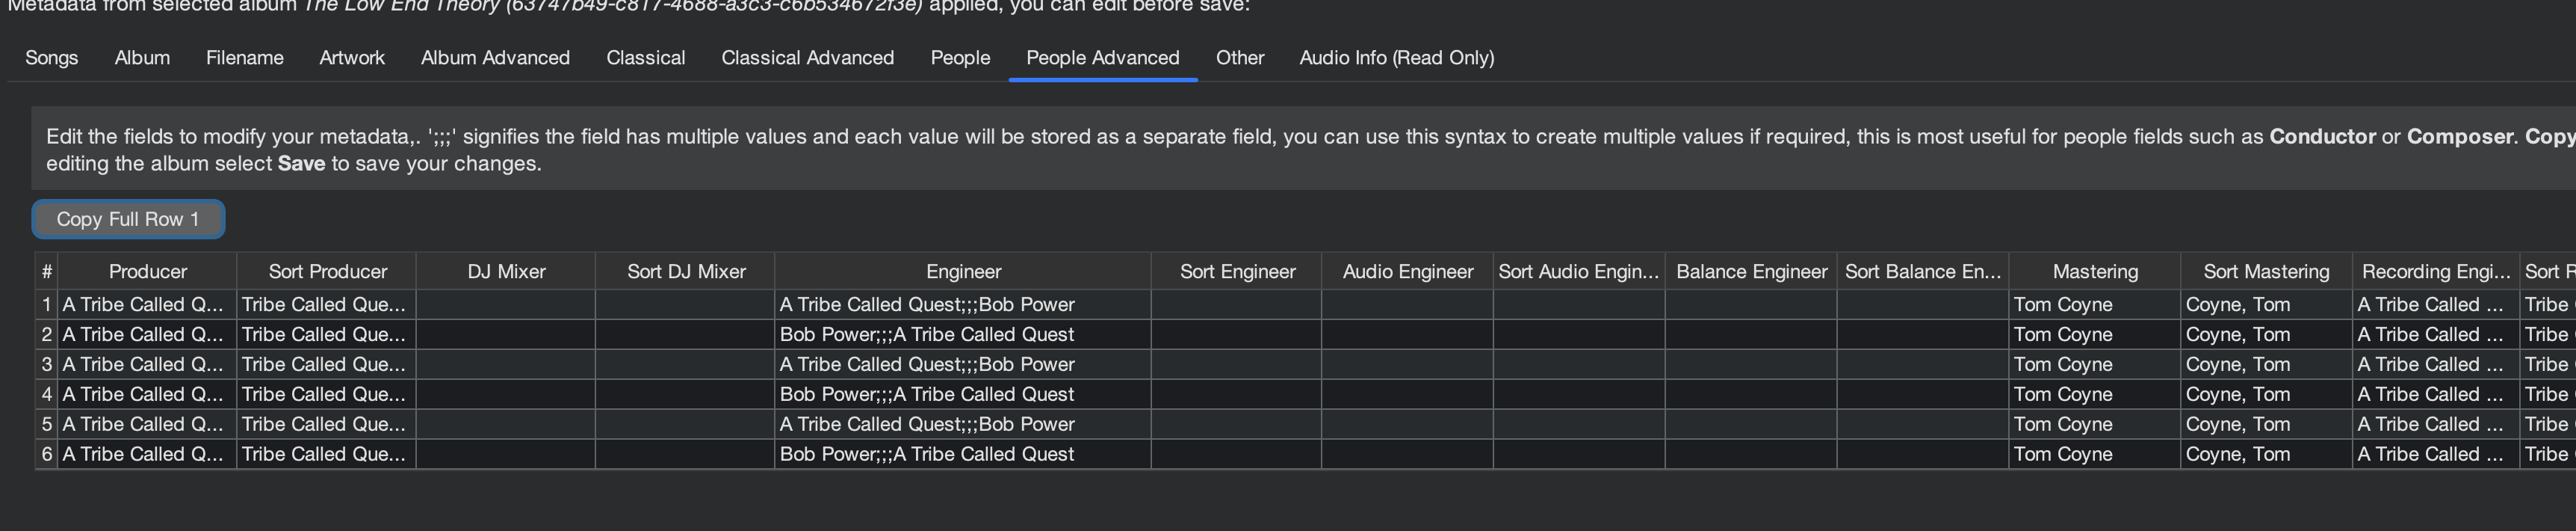Click row 5 Sort Producer cell
Viewport: 2576px width, 531px height.
pos(327,425)
